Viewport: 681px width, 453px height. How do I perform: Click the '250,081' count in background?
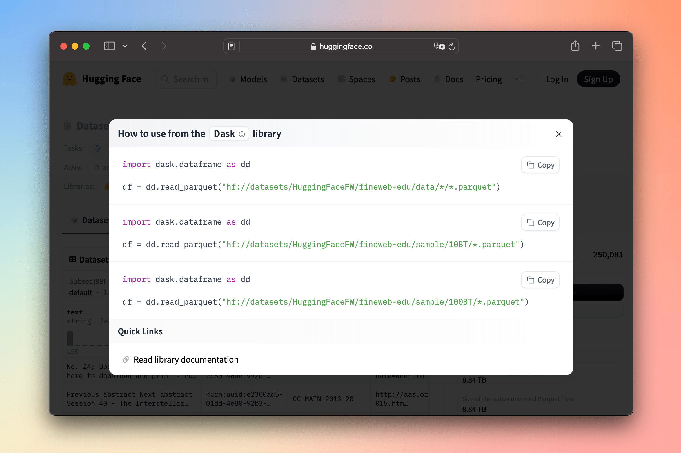tap(608, 254)
